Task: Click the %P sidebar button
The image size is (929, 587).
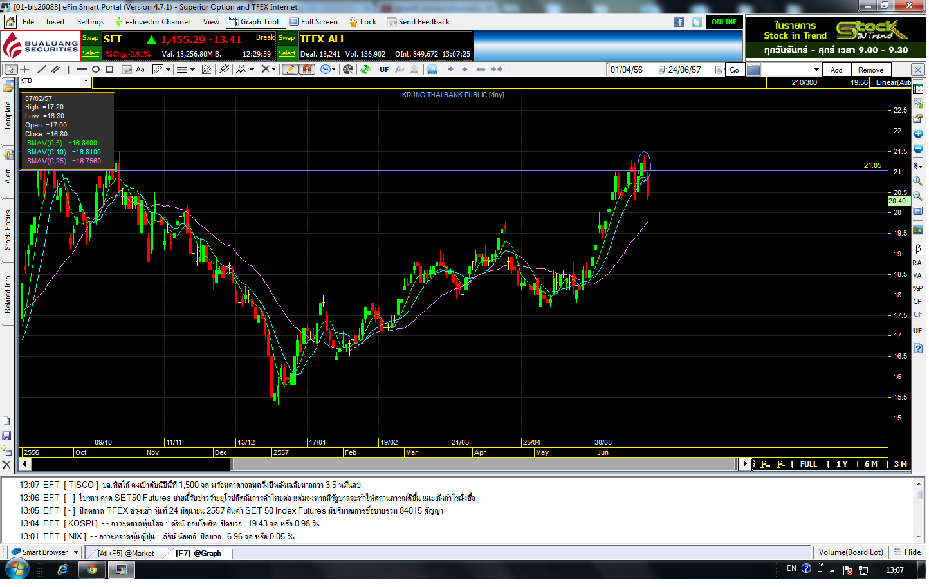Action: [917, 289]
